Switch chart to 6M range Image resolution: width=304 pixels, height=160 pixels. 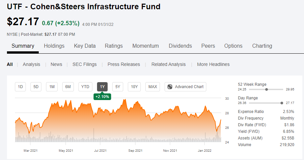pyautogui.click(x=68, y=87)
